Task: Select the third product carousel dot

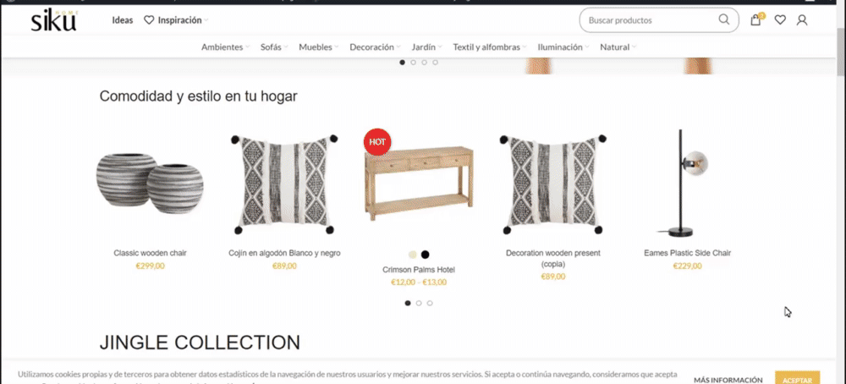Action: [x=430, y=303]
